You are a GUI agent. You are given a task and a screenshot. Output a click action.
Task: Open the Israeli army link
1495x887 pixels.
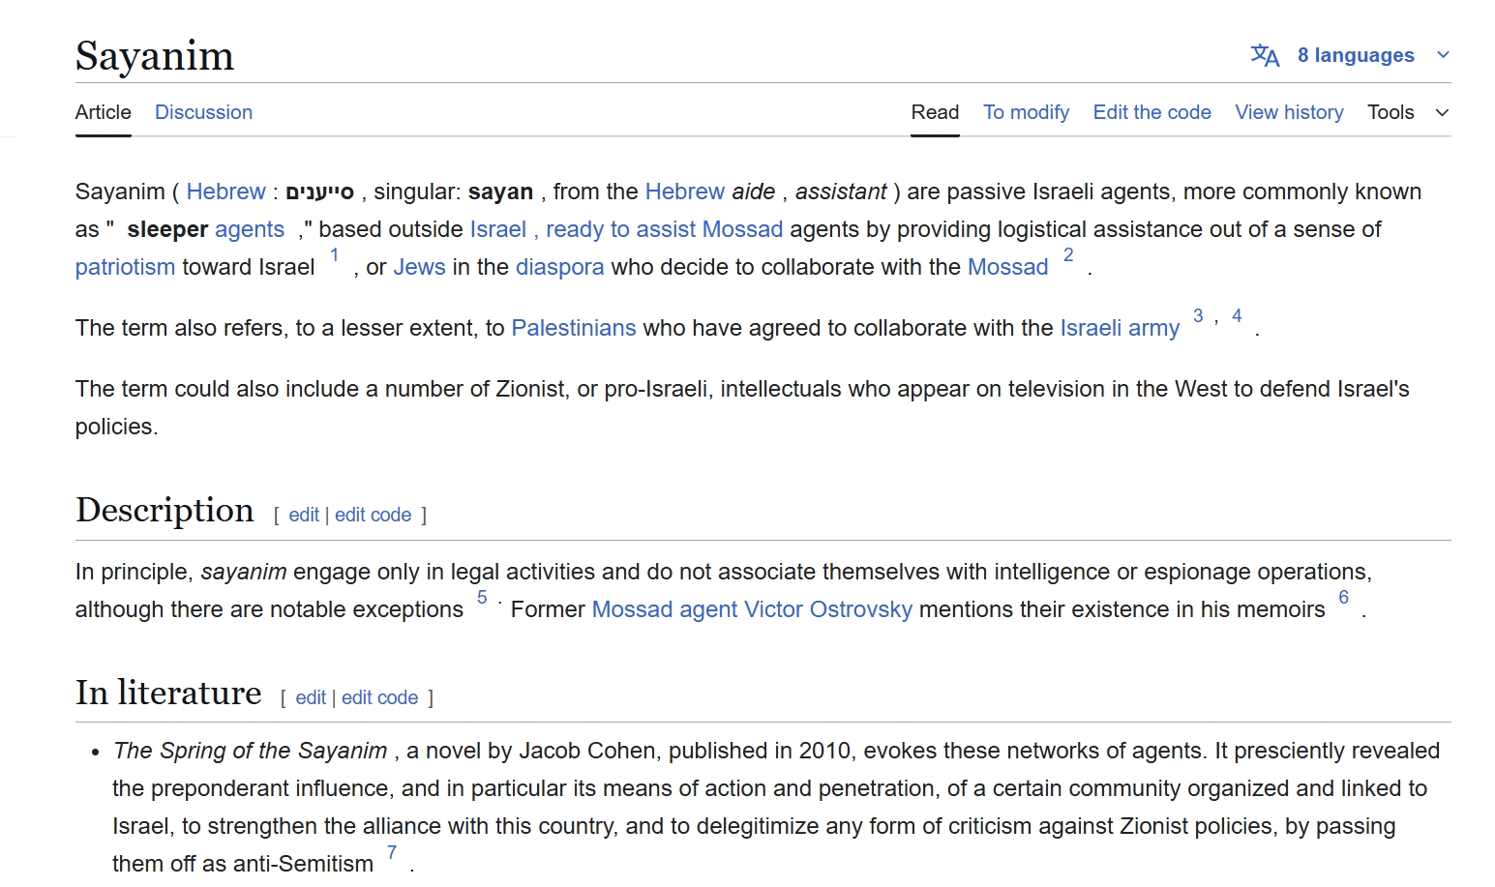1120,328
